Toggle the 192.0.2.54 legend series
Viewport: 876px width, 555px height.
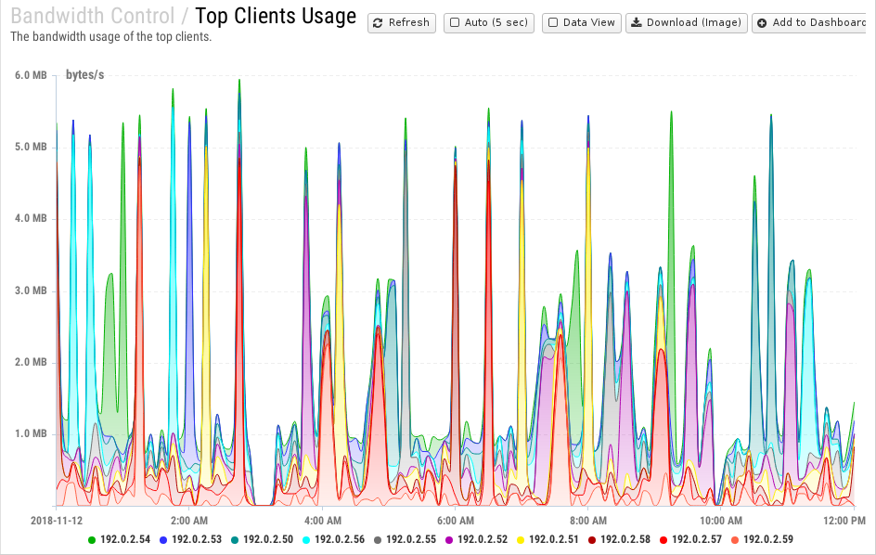coord(119,539)
